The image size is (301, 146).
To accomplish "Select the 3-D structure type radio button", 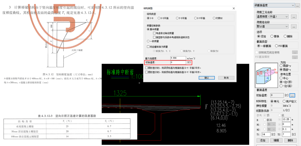I will [148, 18].
